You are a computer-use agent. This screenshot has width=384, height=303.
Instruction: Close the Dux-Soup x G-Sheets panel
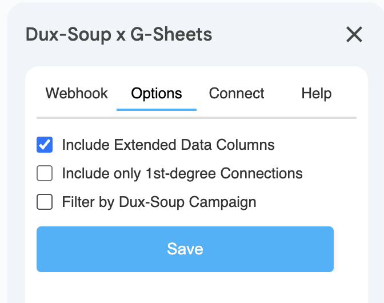click(x=354, y=35)
